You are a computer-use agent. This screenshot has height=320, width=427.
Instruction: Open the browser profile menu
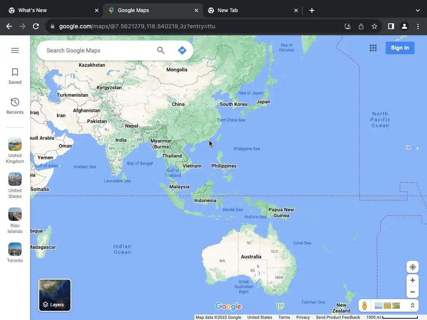click(404, 26)
